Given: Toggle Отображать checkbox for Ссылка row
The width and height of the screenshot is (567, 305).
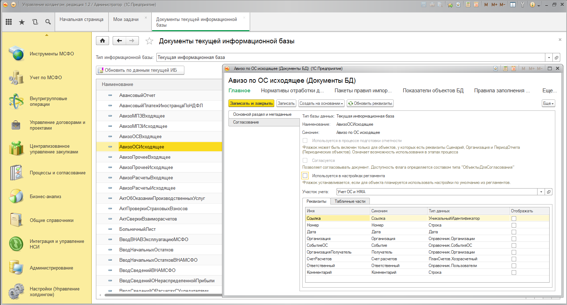Looking at the screenshot, I should click(514, 218).
